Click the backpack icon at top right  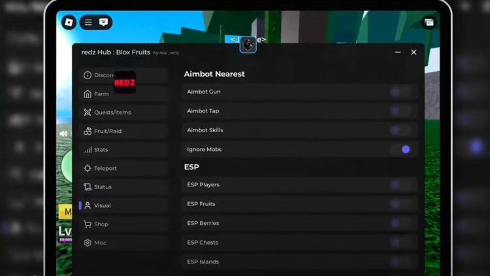(x=429, y=22)
